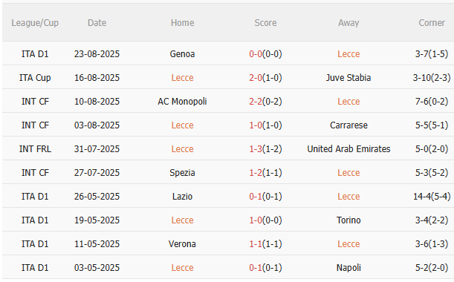Select the INT FRL league label

(x=35, y=149)
